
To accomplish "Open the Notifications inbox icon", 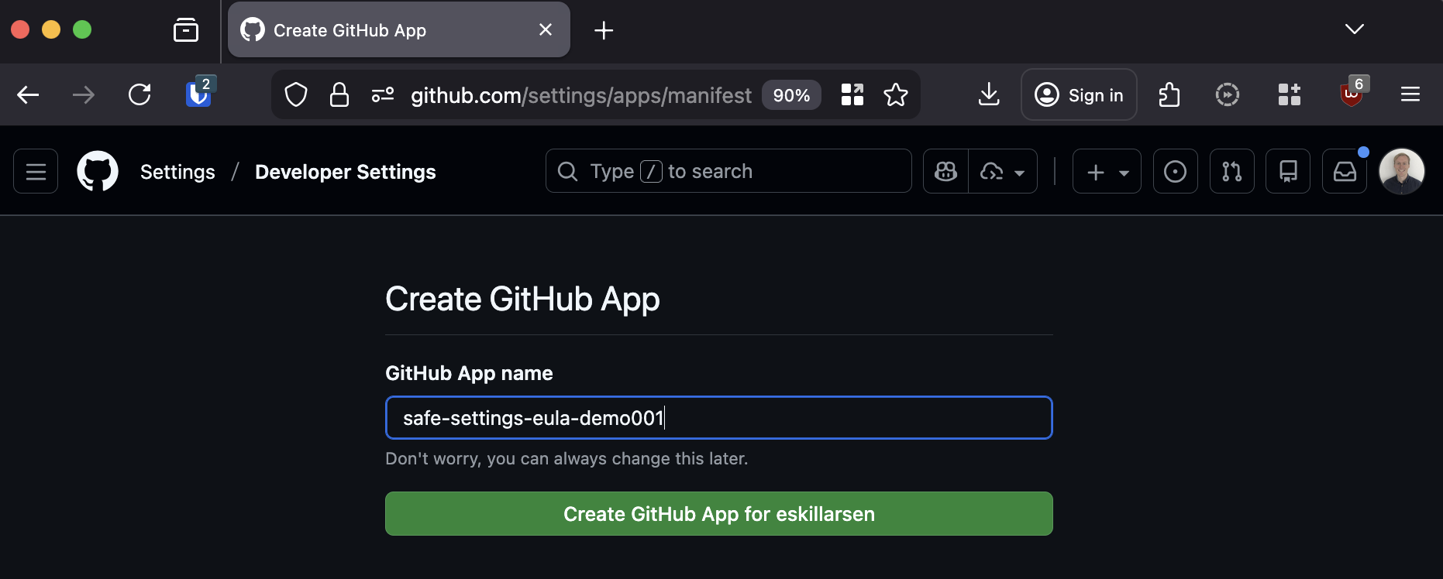I will [1345, 171].
